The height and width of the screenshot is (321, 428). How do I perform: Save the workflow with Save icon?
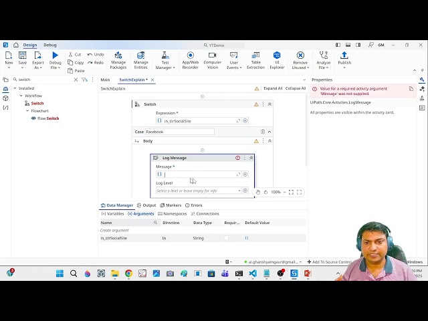(22, 56)
